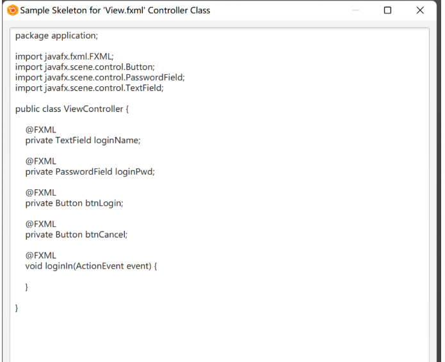Close the Sample Skeleton window
Screen dimensions: 445x362
[420, 10]
